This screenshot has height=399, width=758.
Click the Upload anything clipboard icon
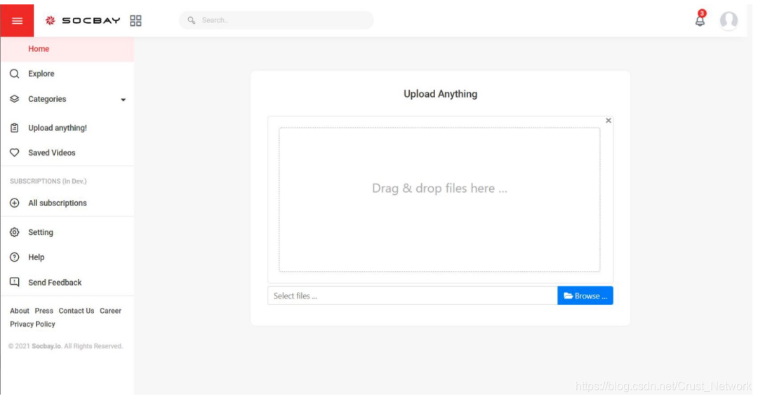[x=15, y=128]
